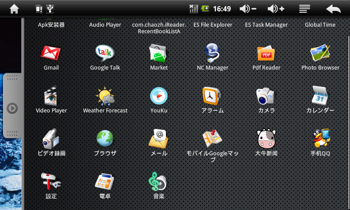This screenshot has height=210, width=350.
Task: Decrease the volume with speaker minus
Action: (x=248, y=9)
